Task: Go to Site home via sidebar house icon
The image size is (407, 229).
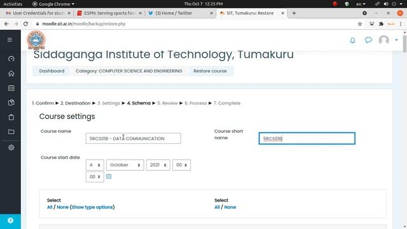Action: (x=11, y=74)
